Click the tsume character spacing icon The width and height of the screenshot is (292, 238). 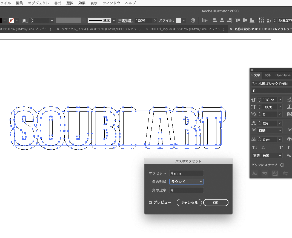(x=253, y=123)
